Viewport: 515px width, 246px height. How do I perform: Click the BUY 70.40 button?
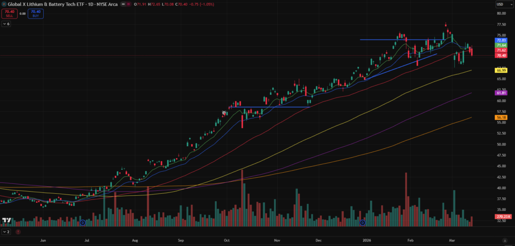[x=36, y=14]
